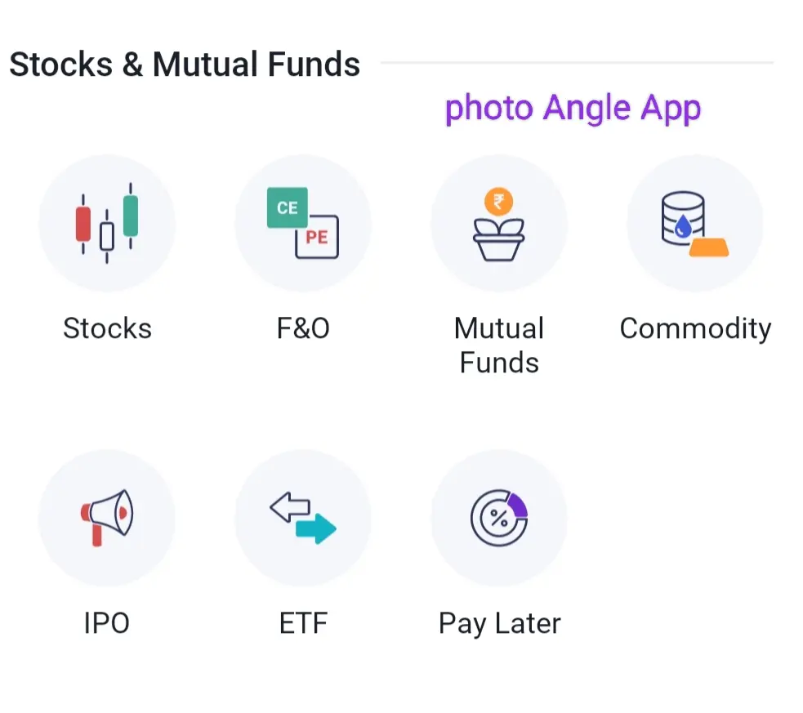Open the Stocks candlestick icon

tap(107, 222)
